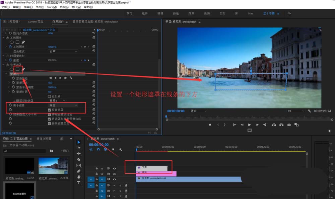Open the 序列(S) menu
This screenshot has height=199, width=335.
click(40, 7)
